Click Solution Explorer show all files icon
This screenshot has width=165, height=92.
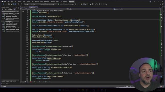[x=12, y=9]
